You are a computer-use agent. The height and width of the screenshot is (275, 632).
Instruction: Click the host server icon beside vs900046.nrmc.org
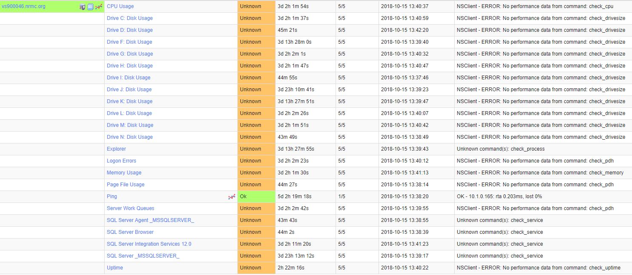[x=83, y=7]
